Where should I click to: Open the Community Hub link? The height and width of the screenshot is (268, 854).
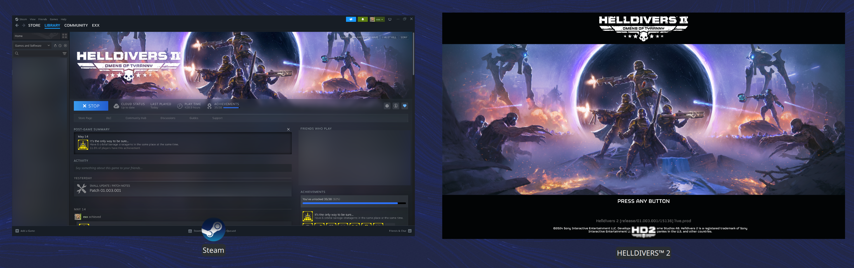[136, 118]
